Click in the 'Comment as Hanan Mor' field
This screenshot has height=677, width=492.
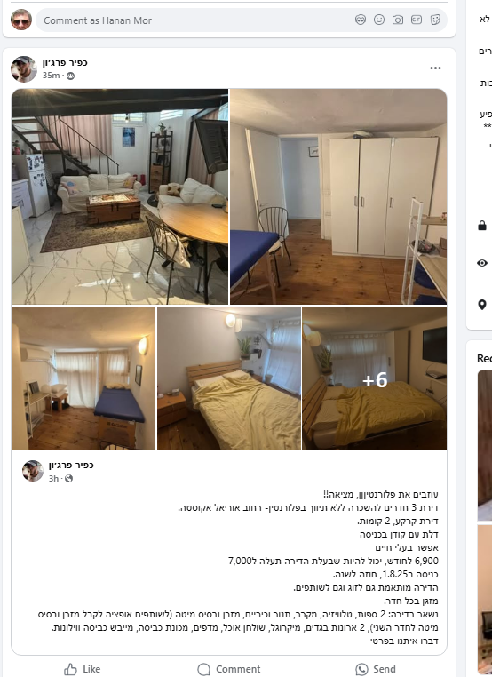point(194,20)
